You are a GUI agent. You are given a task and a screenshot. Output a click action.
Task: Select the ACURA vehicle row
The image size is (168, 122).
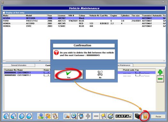tap(84, 18)
